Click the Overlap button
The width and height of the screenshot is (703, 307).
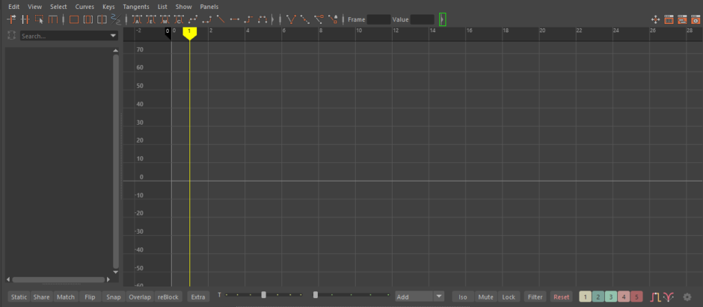point(139,297)
